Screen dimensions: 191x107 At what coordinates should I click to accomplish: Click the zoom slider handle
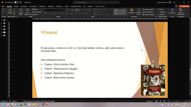[x=177, y=101]
